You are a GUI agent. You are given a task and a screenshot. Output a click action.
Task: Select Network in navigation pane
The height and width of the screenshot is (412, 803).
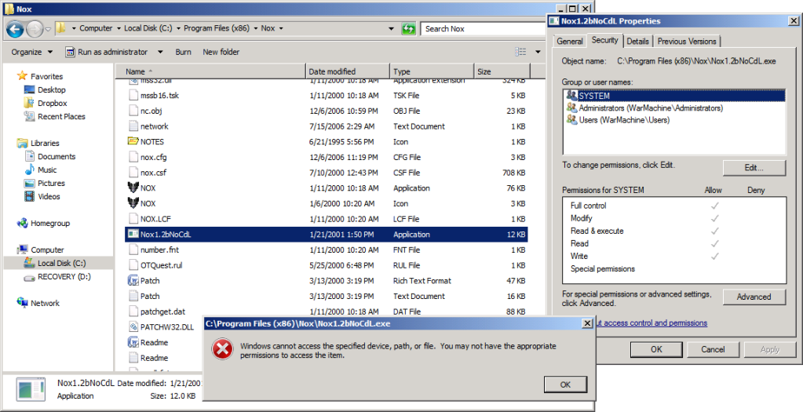tap(45, 303)
